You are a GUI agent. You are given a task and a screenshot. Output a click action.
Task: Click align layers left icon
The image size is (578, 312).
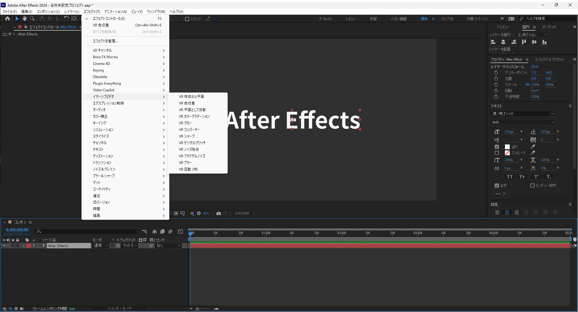click(493, 42)
